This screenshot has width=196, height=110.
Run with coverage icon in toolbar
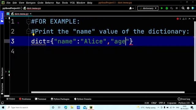coord(172,8)
